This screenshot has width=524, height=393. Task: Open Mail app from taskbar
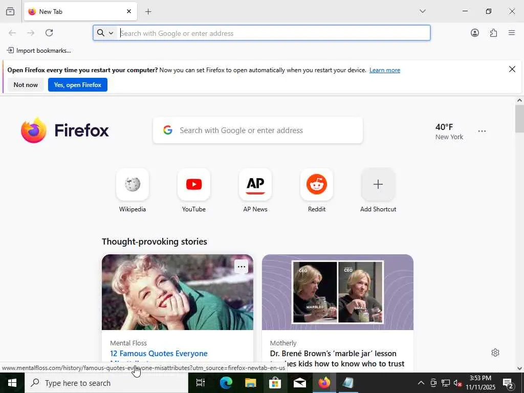tap(300, 383)
